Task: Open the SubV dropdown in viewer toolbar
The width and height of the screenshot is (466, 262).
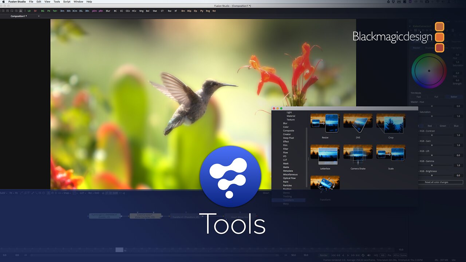Action: click(3, 193)
